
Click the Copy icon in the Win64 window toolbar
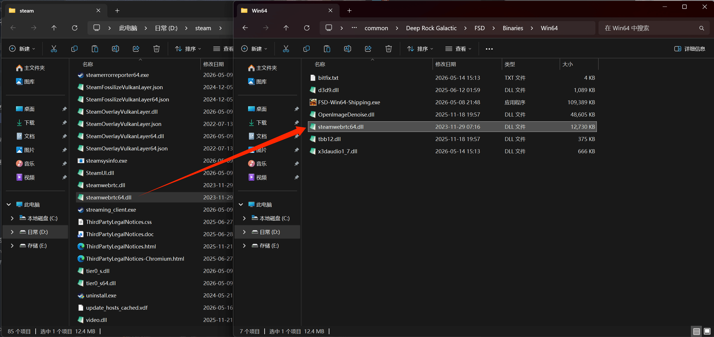tap(306, 49)
